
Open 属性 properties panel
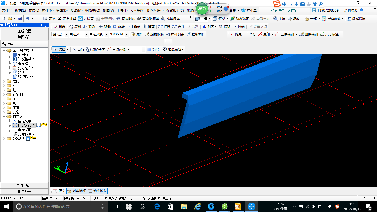(x=137, y=34)
